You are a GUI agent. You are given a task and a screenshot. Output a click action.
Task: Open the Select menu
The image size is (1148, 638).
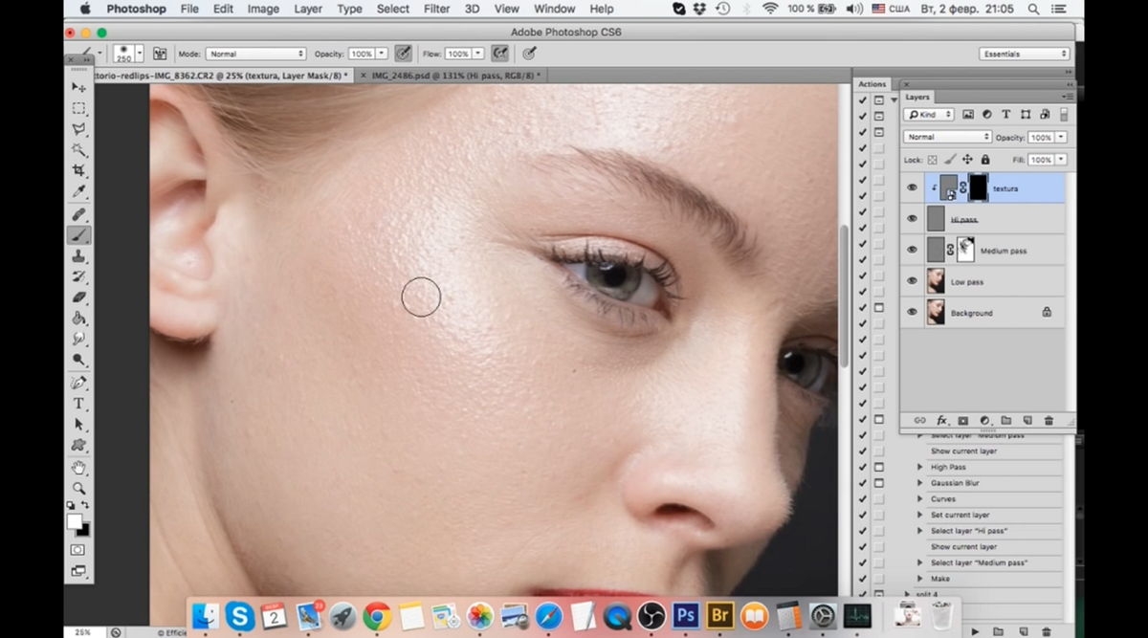coord(393,9)
